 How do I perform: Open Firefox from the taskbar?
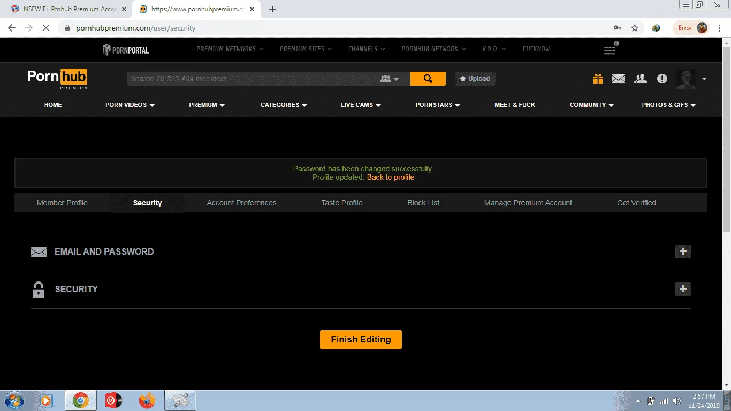(x=147, y=400)
